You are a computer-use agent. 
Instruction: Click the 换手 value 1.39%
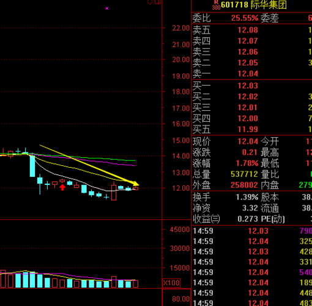click(x=247, y=197)
